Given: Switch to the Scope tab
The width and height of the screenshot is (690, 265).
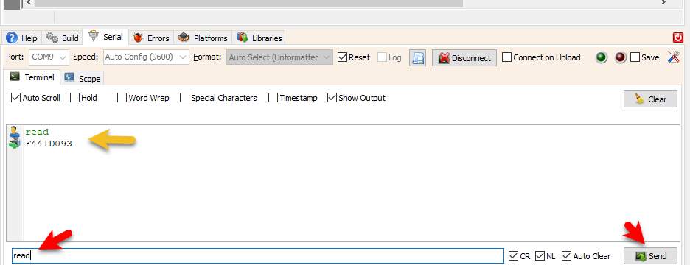Looking at the screenshot, I should [x=83, y=78].
